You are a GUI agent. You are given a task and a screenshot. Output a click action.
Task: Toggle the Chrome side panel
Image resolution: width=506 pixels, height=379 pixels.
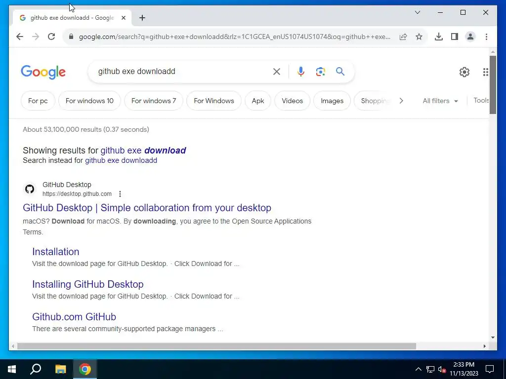455,37
